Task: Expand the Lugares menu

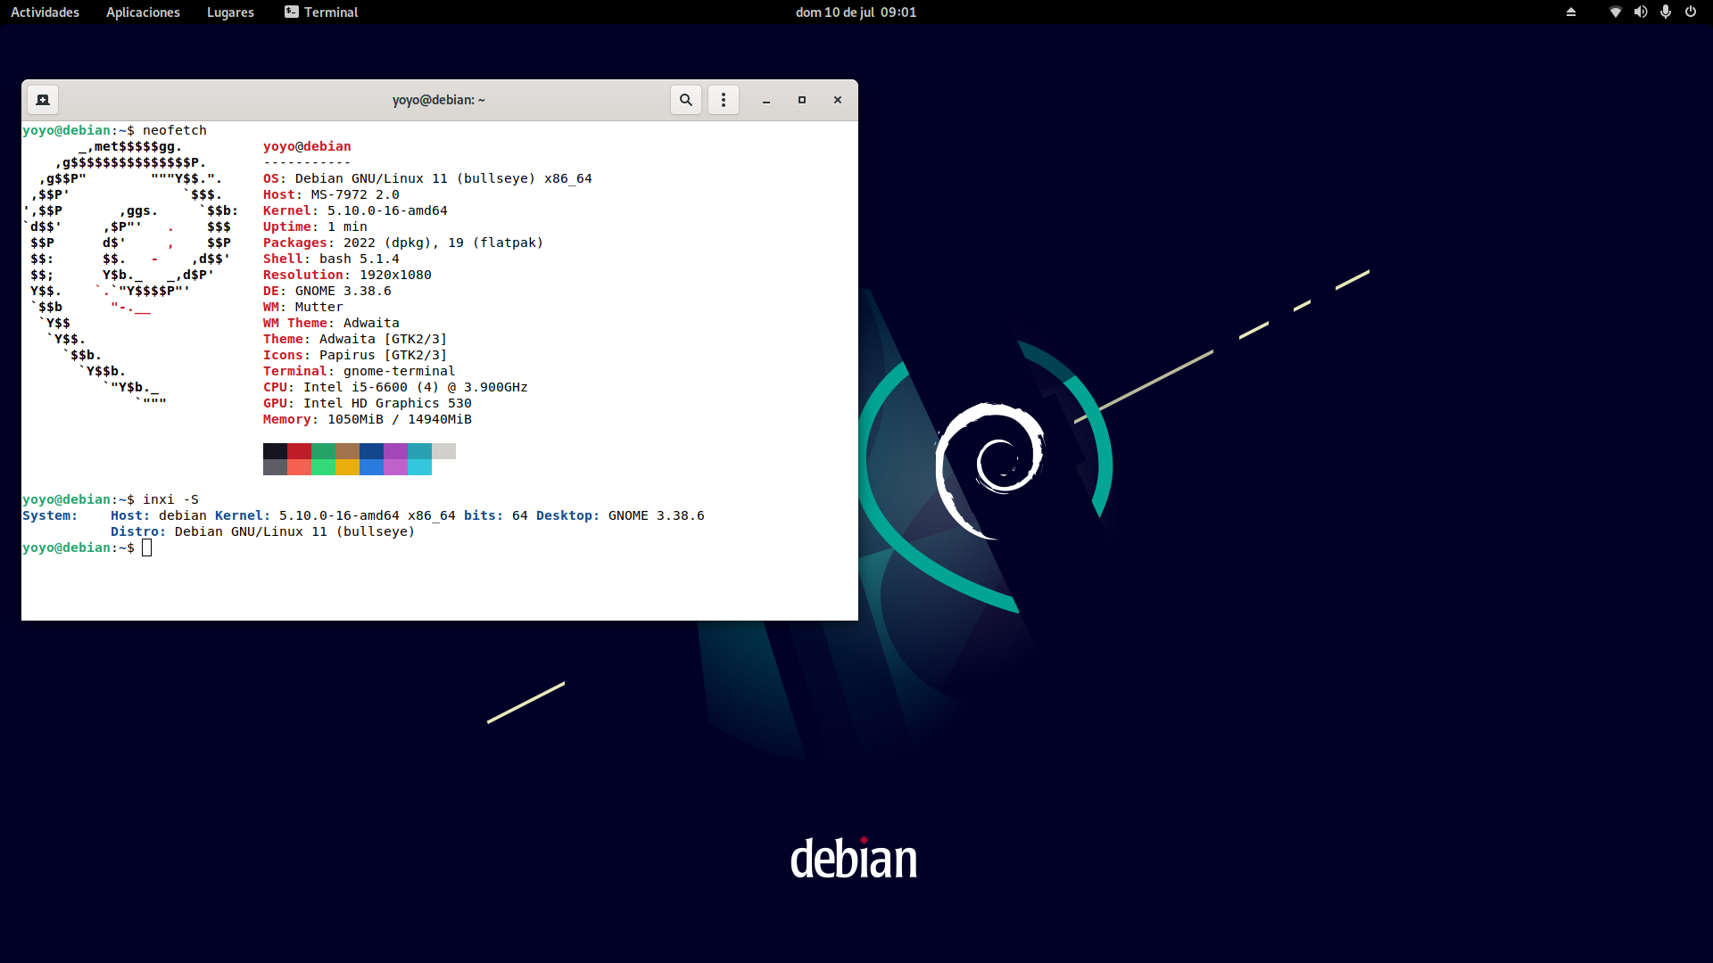Action: pos(230,12)
